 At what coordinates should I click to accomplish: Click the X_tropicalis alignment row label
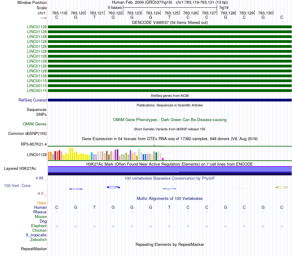36,235
